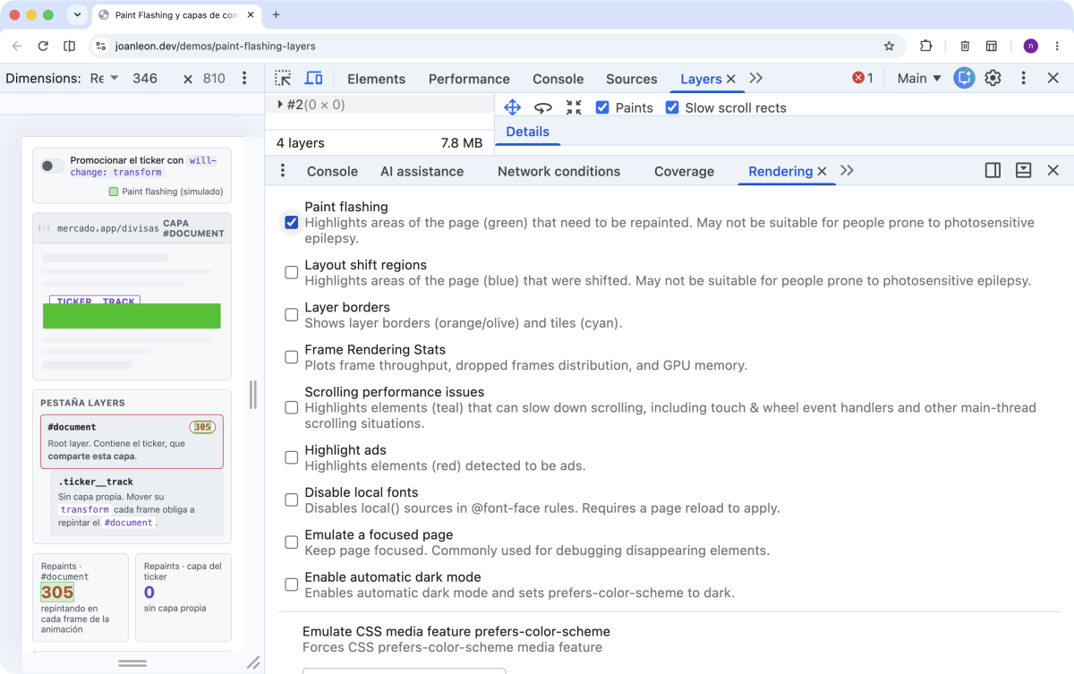
Task: Check Enable automatic dark mode
Action: pyautogui.click(x=292, y=584)
